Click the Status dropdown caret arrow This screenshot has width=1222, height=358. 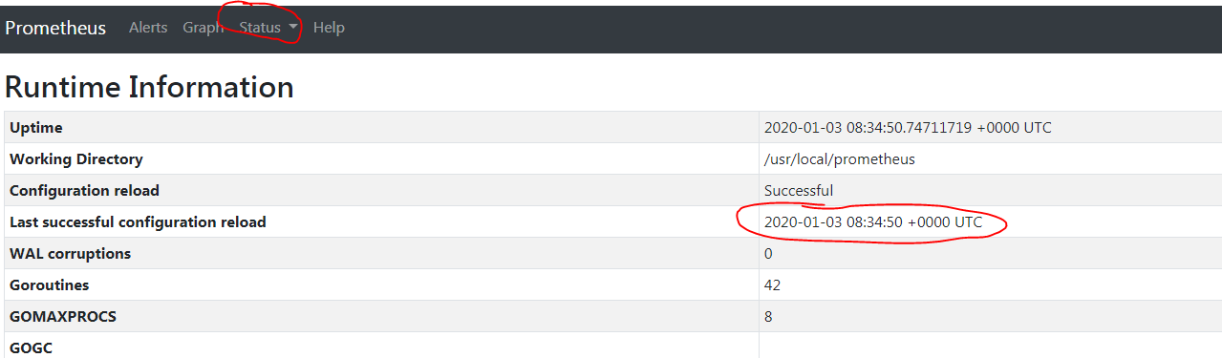pos(293,28)
